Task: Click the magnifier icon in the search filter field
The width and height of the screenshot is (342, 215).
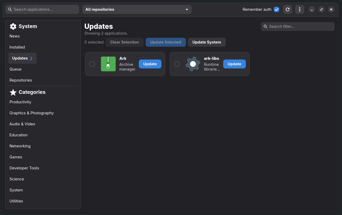Action: tap(266, 26)
